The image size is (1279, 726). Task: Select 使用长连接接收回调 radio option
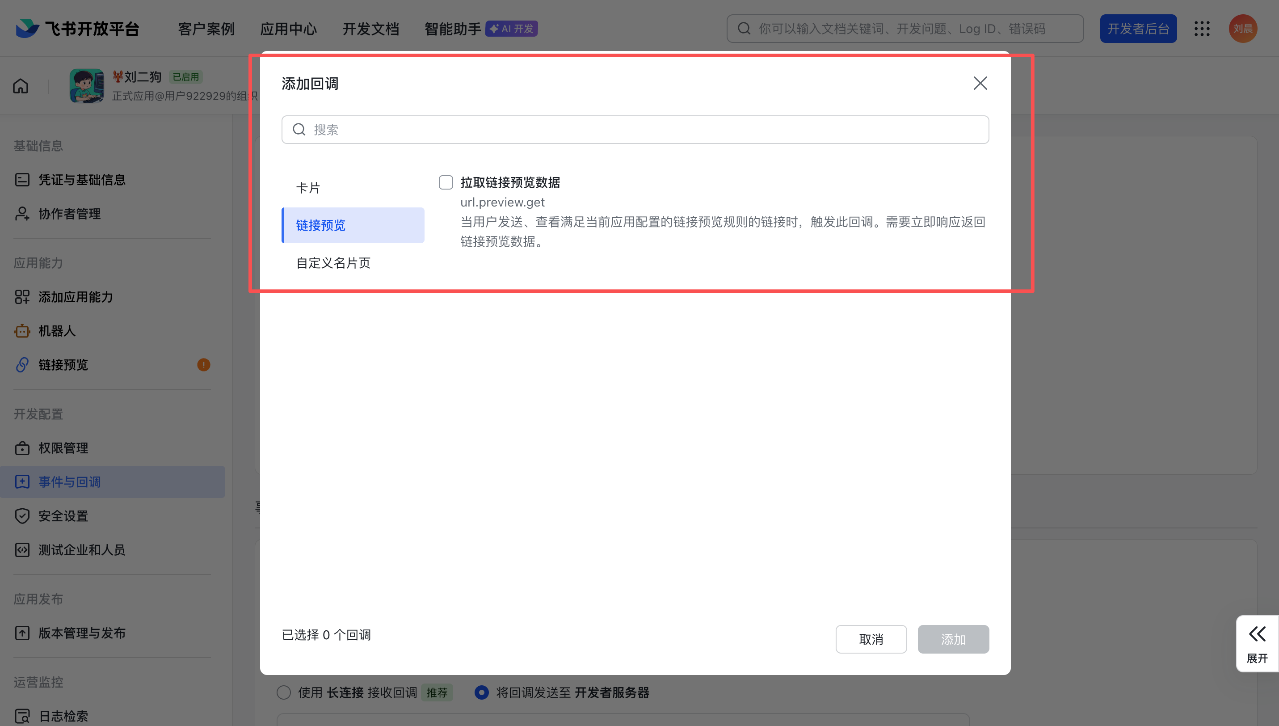coord(284,692)
